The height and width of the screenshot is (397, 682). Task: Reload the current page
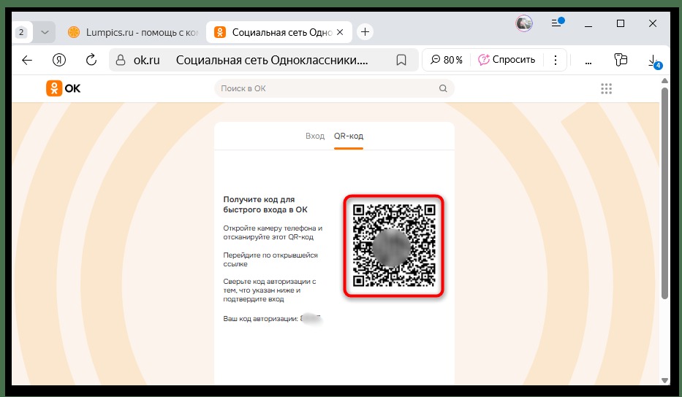point(91,60)
